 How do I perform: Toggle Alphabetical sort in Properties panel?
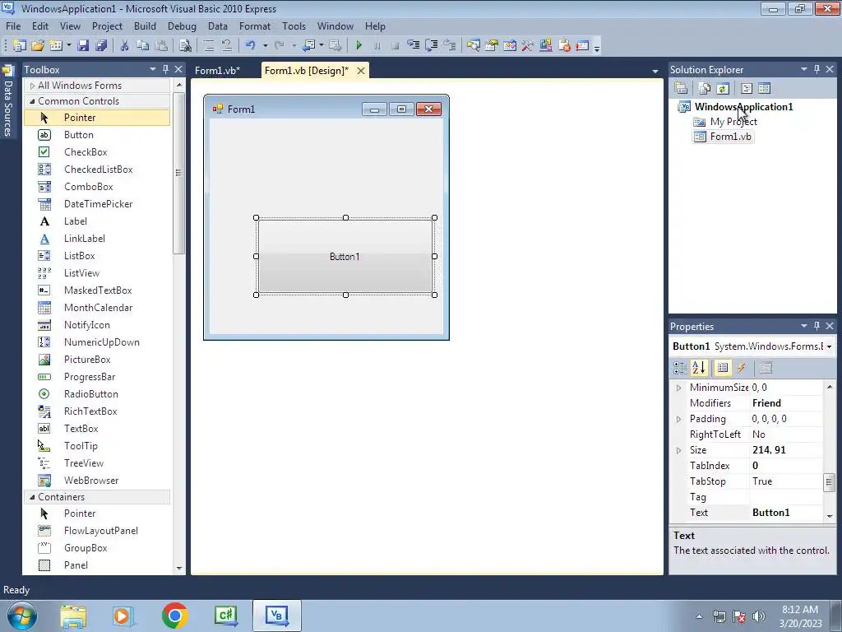[x=699, y=368]
